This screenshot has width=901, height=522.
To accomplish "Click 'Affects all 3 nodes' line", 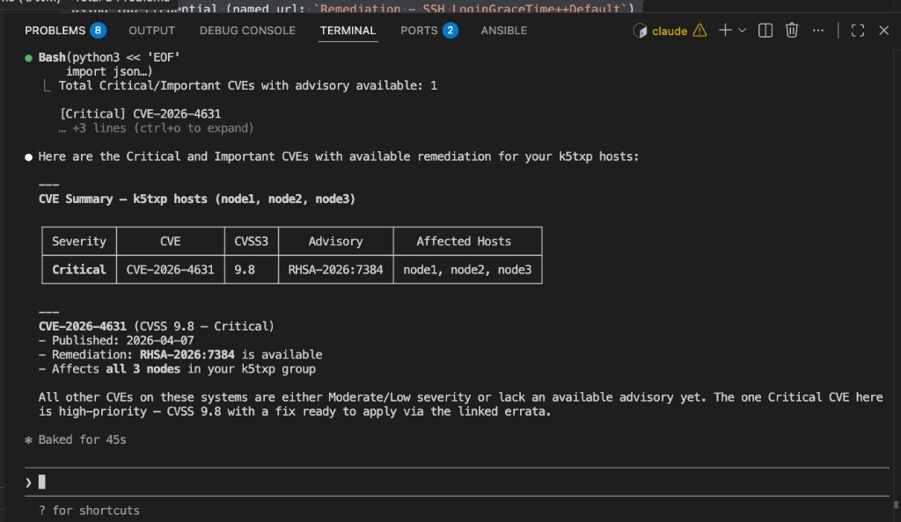I will [177, 369].
